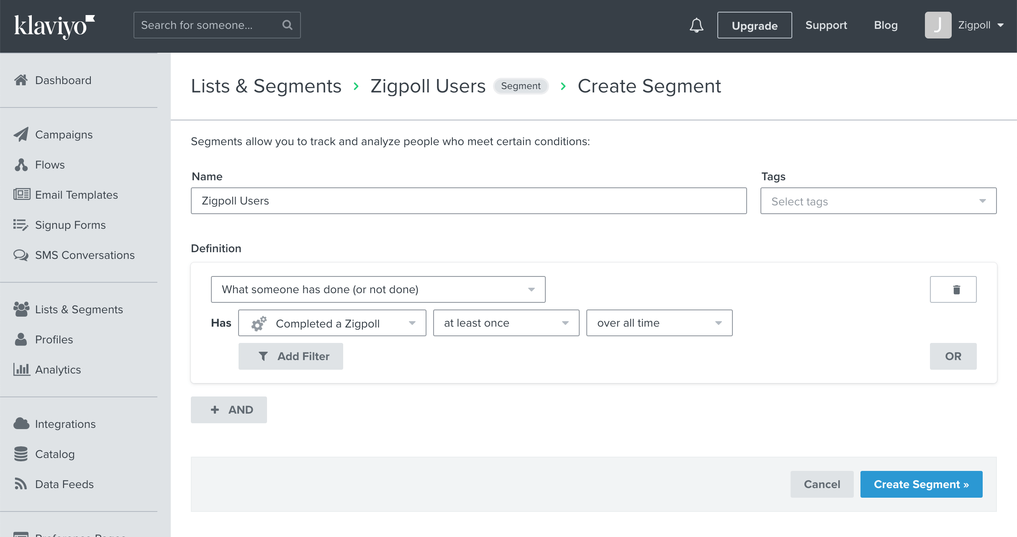Focus the Search for someone field
The width and height of the screenshot is (1017, 537).
click(217, 25)
